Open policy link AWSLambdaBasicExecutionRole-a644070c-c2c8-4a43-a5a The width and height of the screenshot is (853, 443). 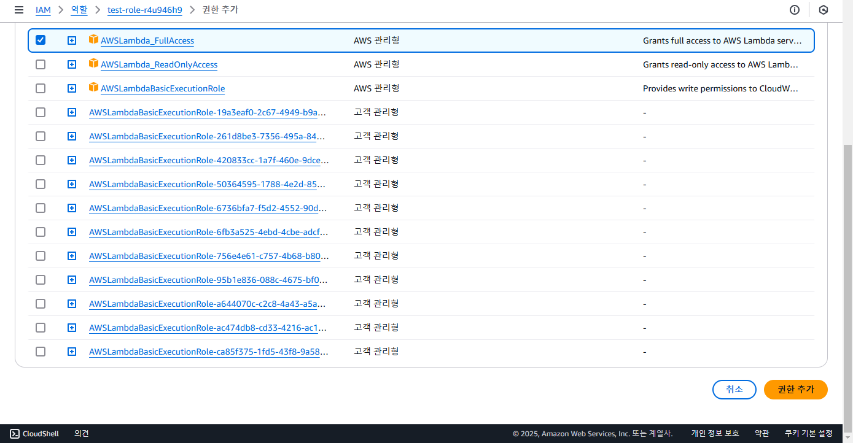[x=208, y=304]
